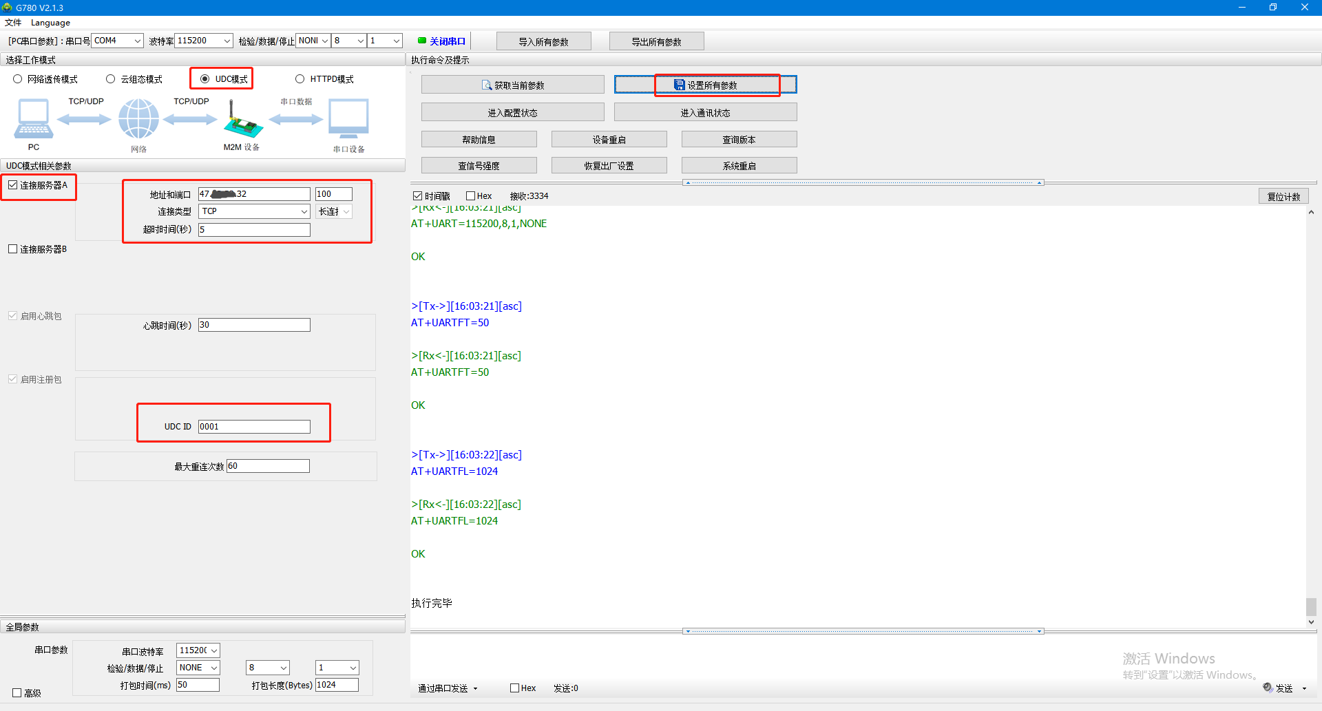Open the 文件 menu
1322x711 pixels.
(x=13, y=23)
